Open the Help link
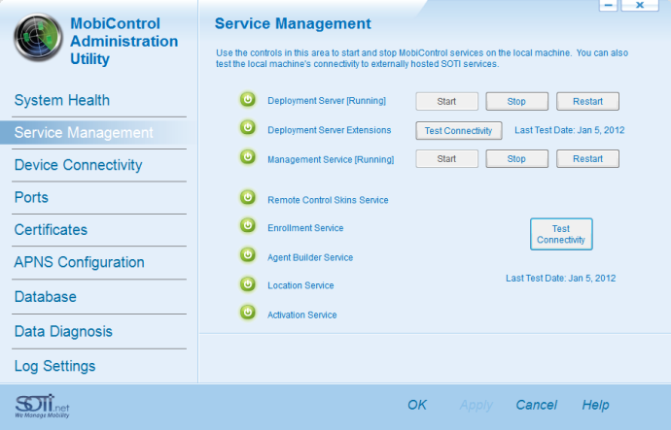671x430 pixels. [x=595, y=405]
